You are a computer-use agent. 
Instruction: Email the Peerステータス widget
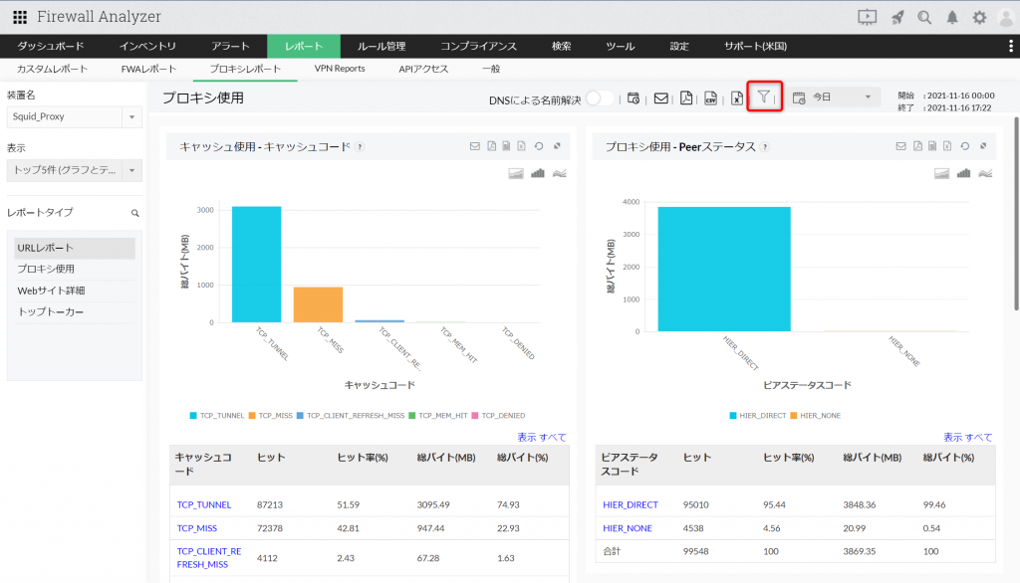[900, 146]
